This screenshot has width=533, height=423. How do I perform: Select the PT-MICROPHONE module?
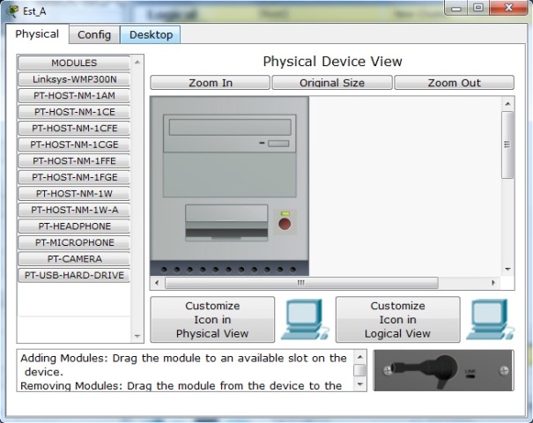point(74,242)
